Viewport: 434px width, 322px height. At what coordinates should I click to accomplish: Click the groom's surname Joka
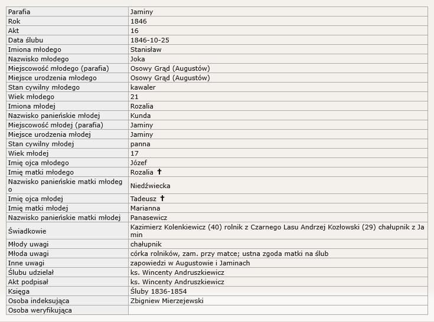coord(138,59)
